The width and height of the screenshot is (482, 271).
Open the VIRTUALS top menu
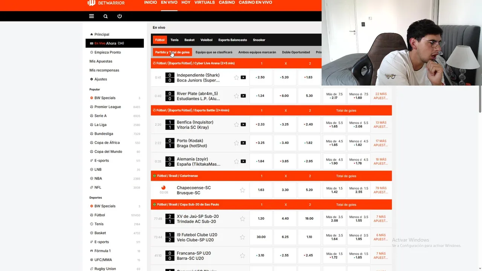coord(204,2)
